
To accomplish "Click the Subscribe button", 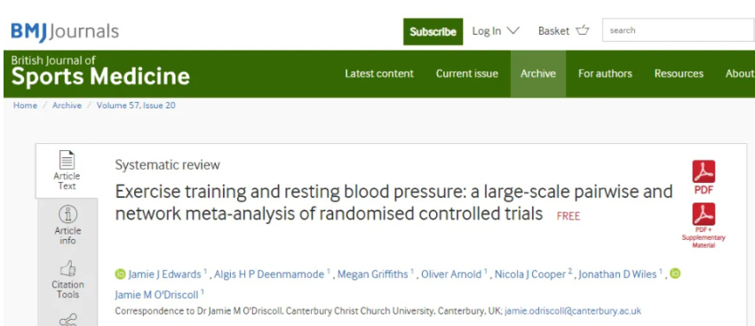I will coord(433,32).
